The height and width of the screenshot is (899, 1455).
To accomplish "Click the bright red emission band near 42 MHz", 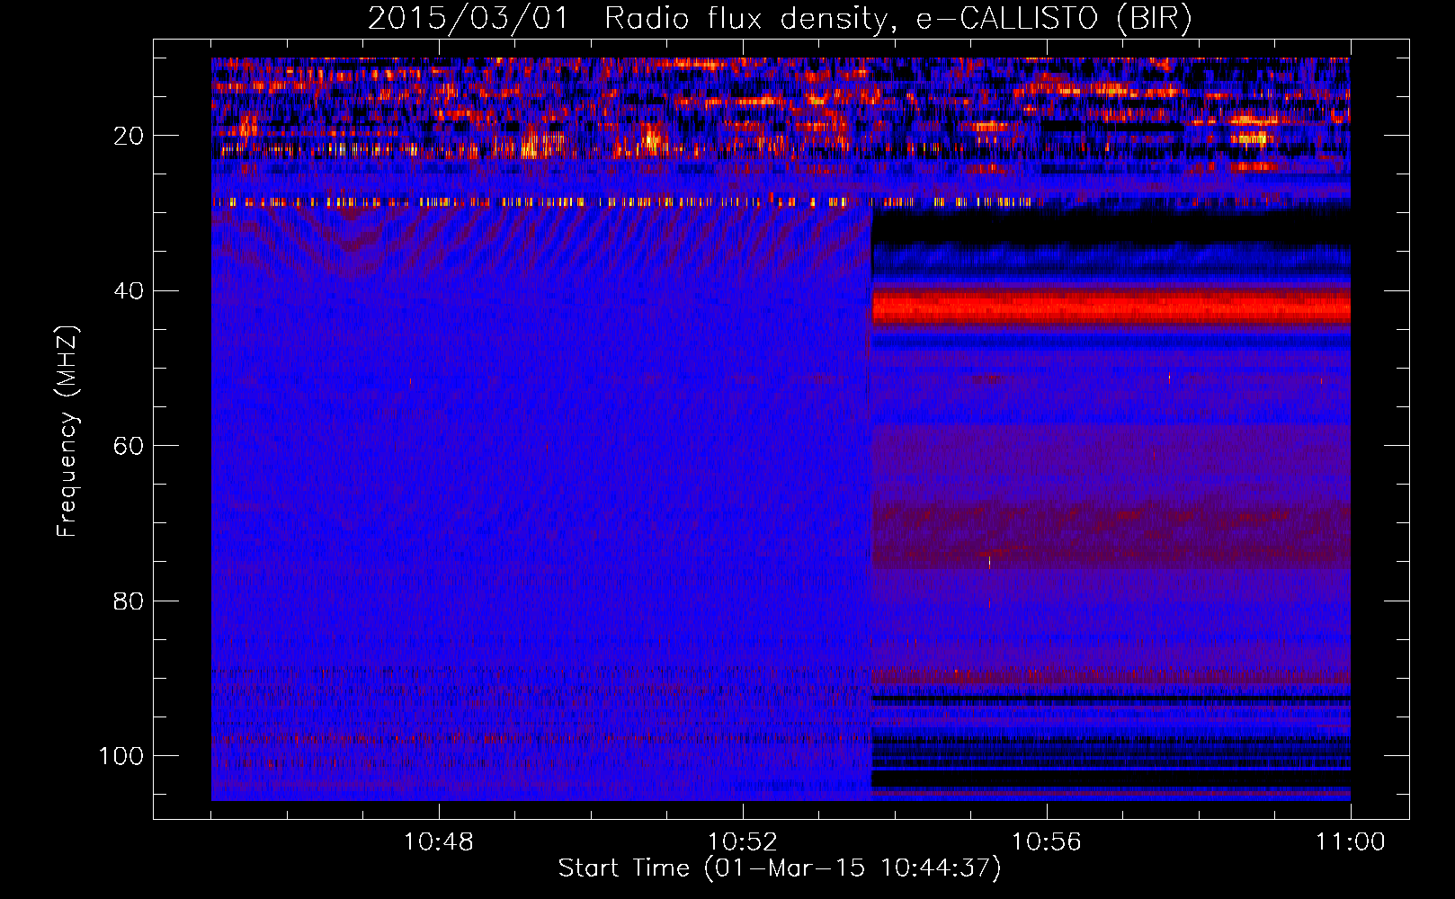I will coord(1111,308).
